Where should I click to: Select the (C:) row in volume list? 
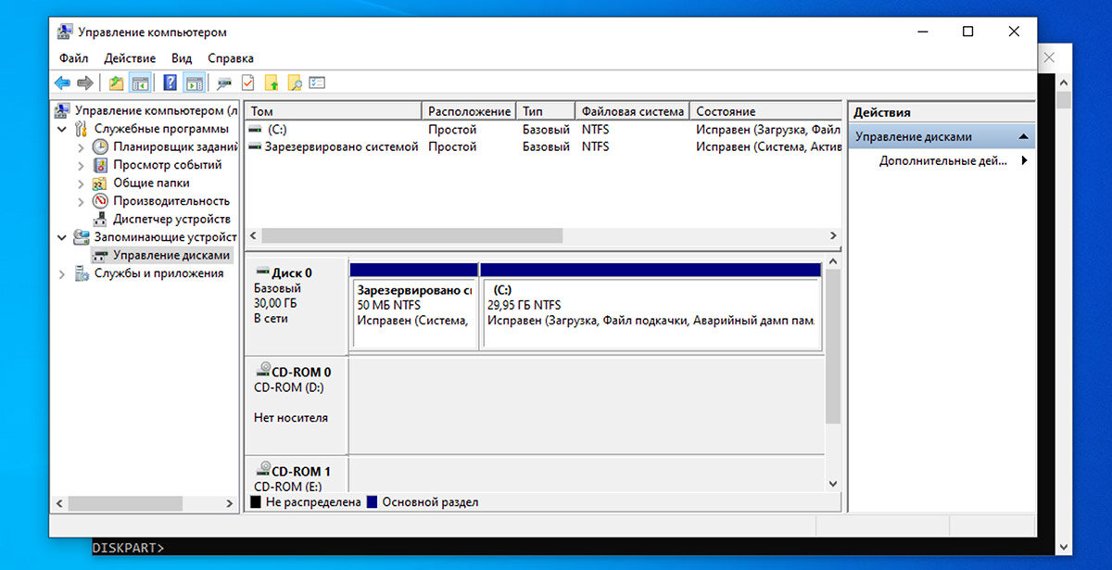click(x=544, y=130)
